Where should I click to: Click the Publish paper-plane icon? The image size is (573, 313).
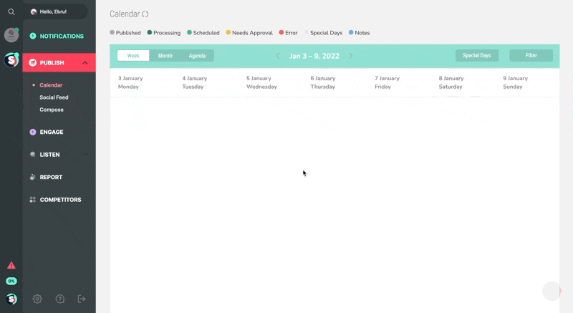tap(33, 62)
